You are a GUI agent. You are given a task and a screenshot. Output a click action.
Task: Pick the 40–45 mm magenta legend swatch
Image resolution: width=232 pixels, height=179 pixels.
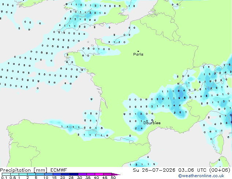[x=99, y=174]
